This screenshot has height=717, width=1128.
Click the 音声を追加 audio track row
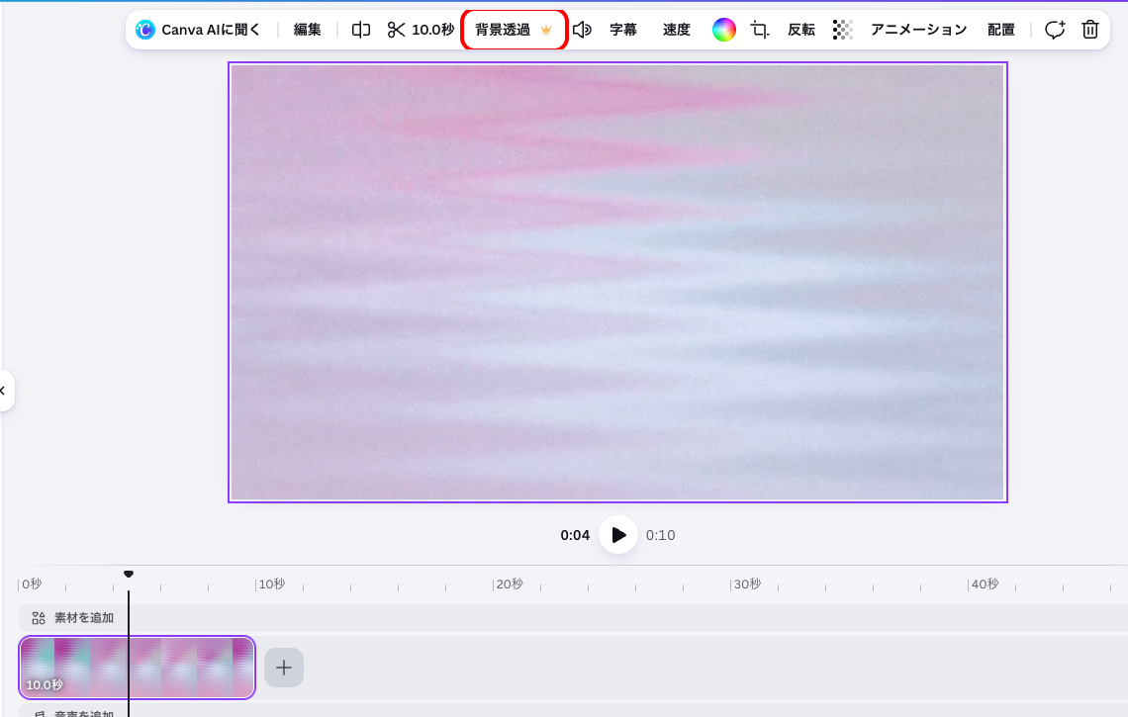(573, 710)
